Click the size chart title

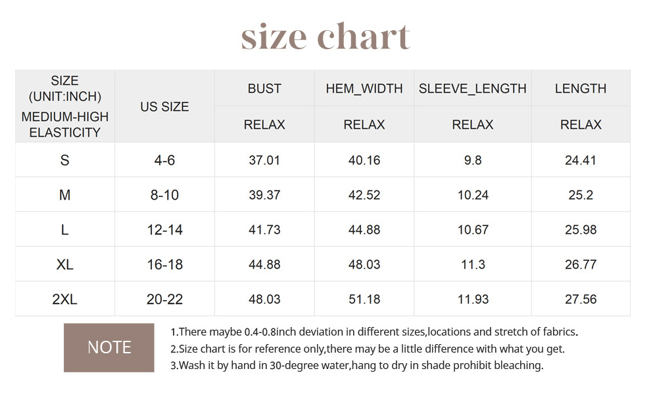[325, 37]
